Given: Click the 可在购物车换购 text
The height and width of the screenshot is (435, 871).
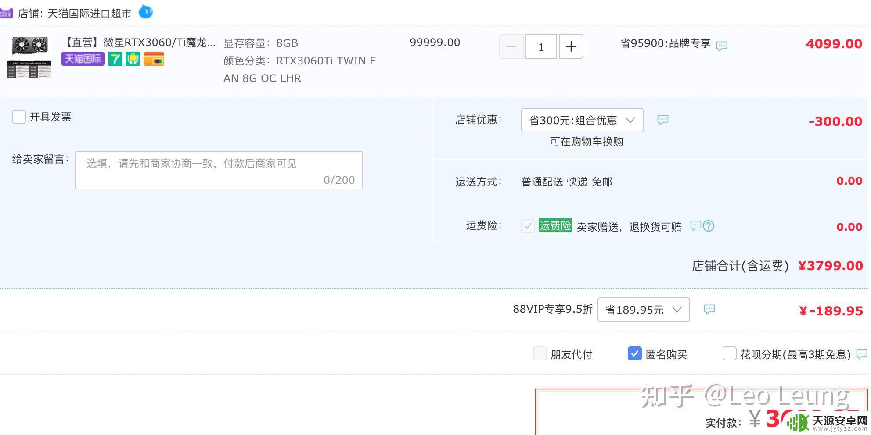Looking at the screenshot, I should coord(587,142).
